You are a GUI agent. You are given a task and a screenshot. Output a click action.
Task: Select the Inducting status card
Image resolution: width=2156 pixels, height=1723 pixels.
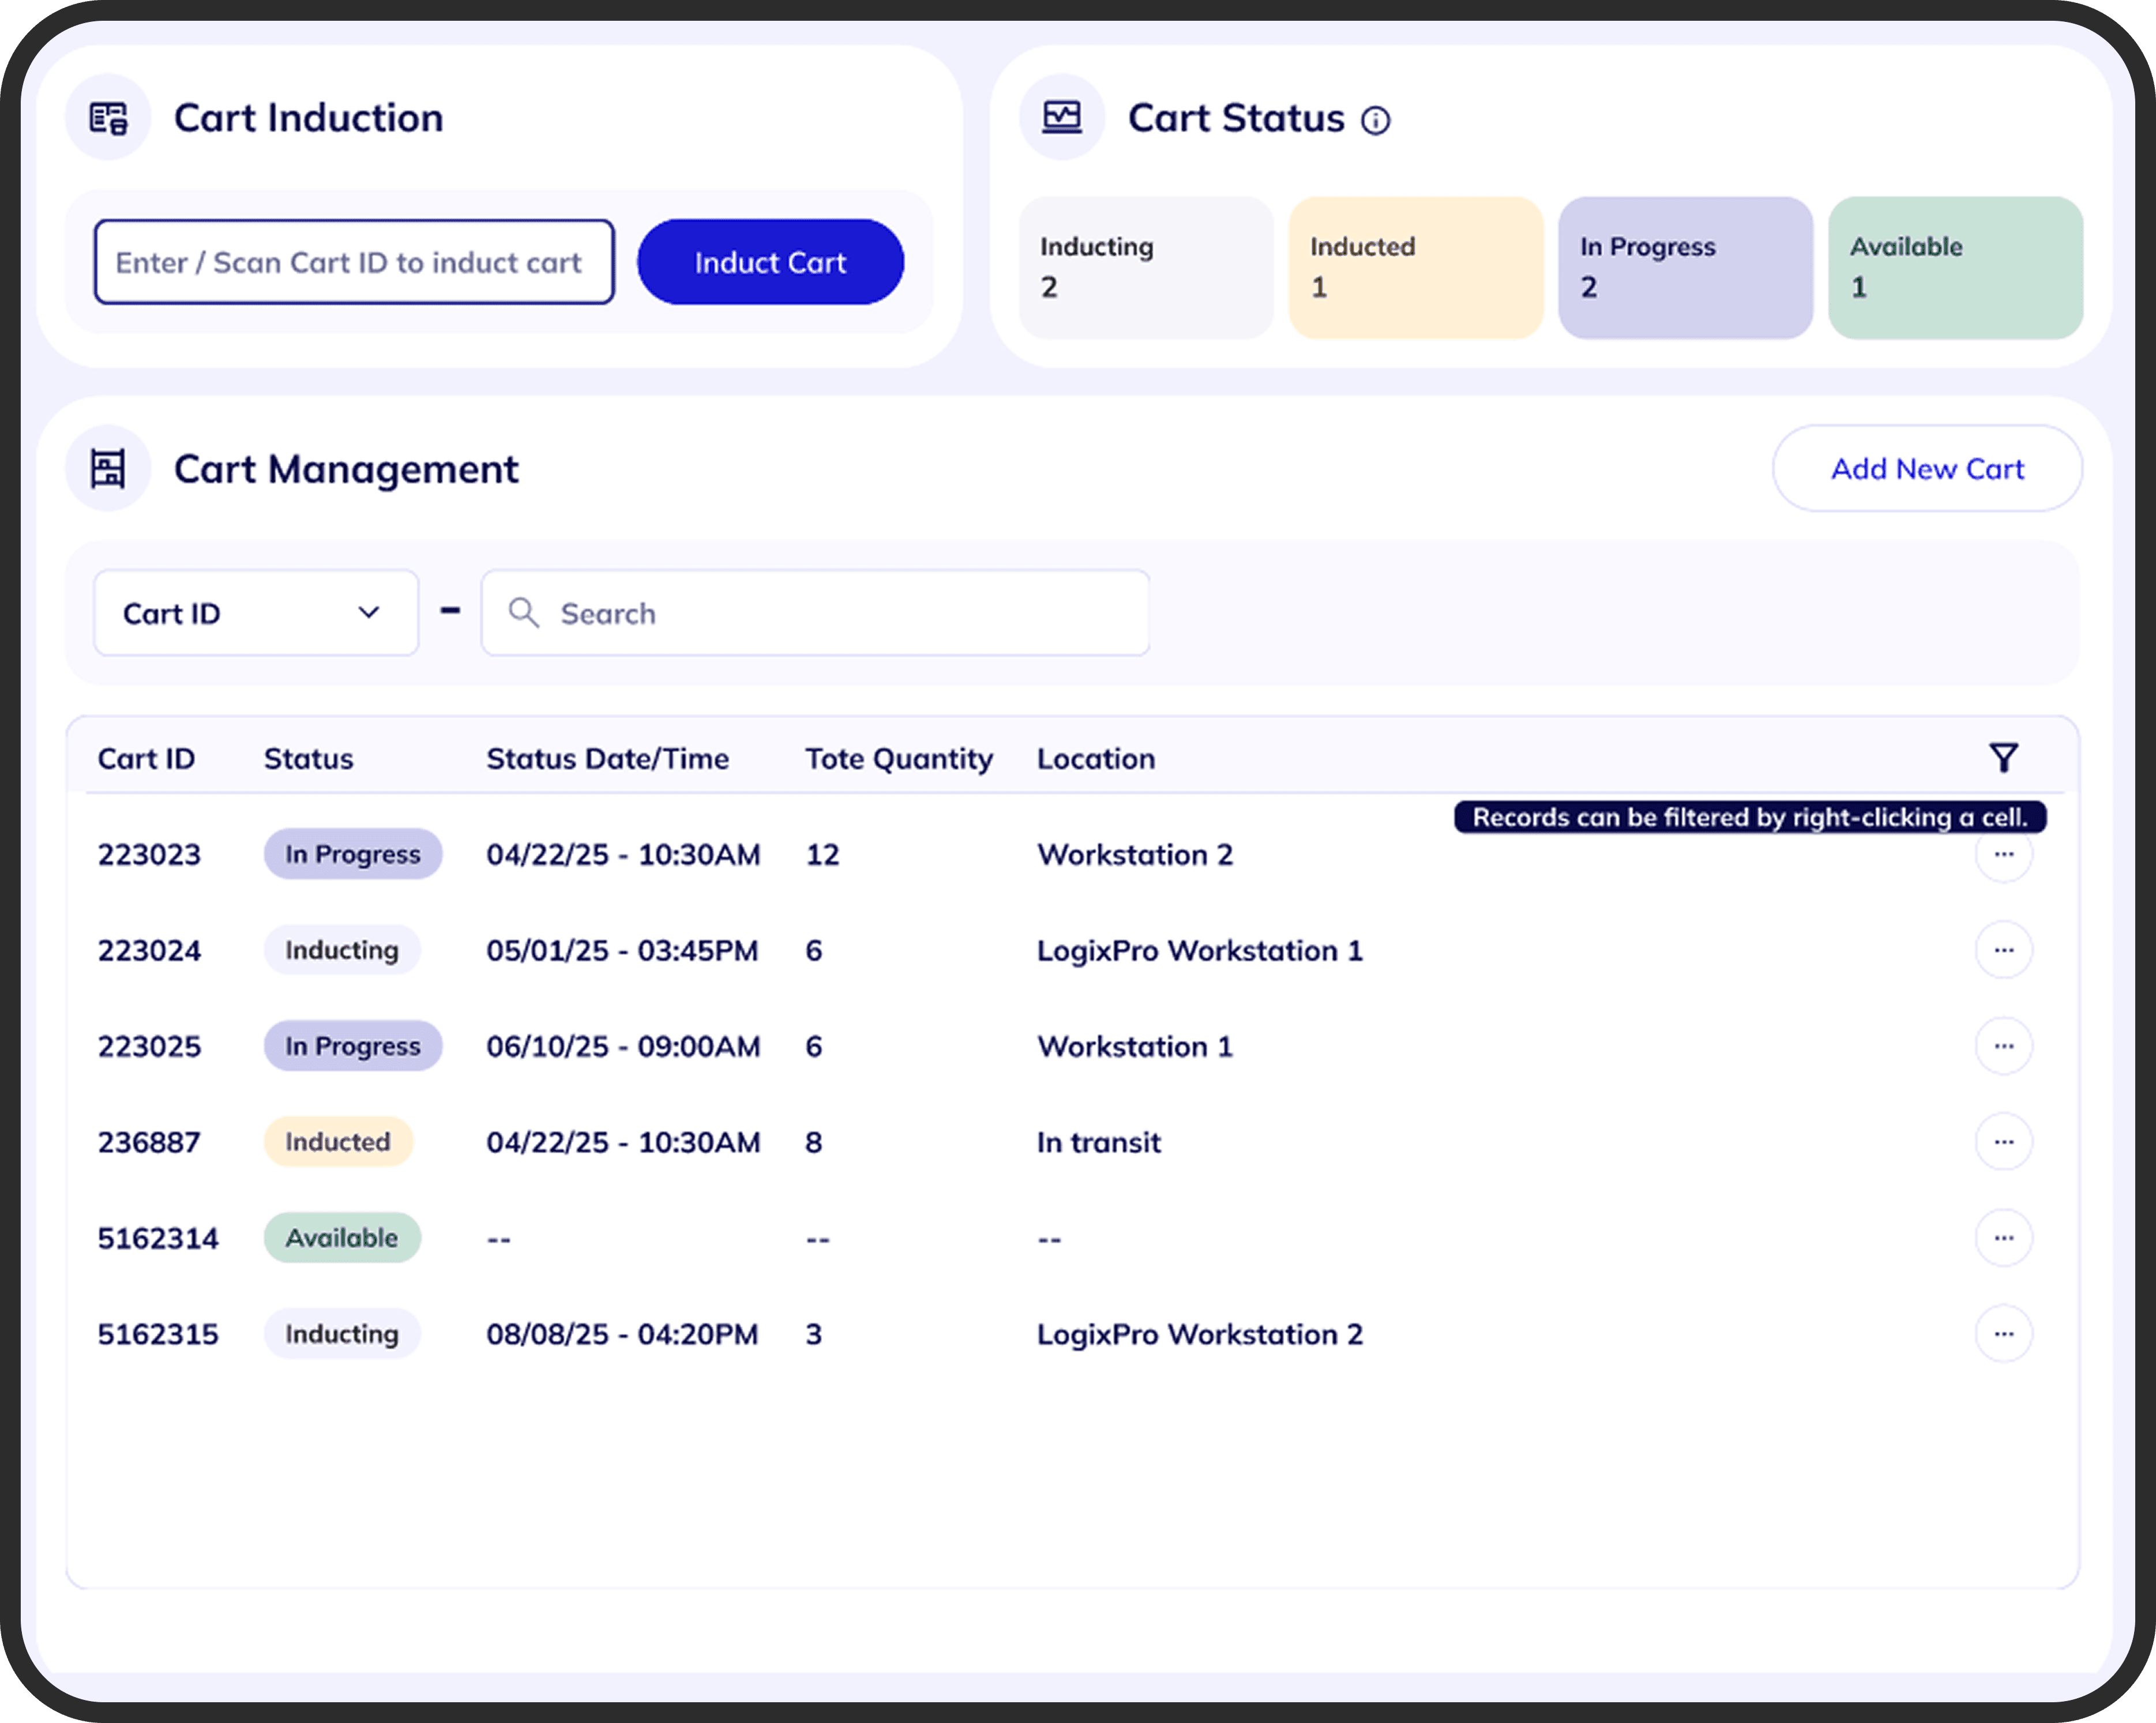point(1146,268)
